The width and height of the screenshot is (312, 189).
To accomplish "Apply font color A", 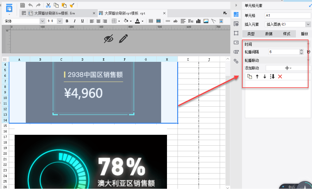I will pyautogui.click(x=137, y=21).
